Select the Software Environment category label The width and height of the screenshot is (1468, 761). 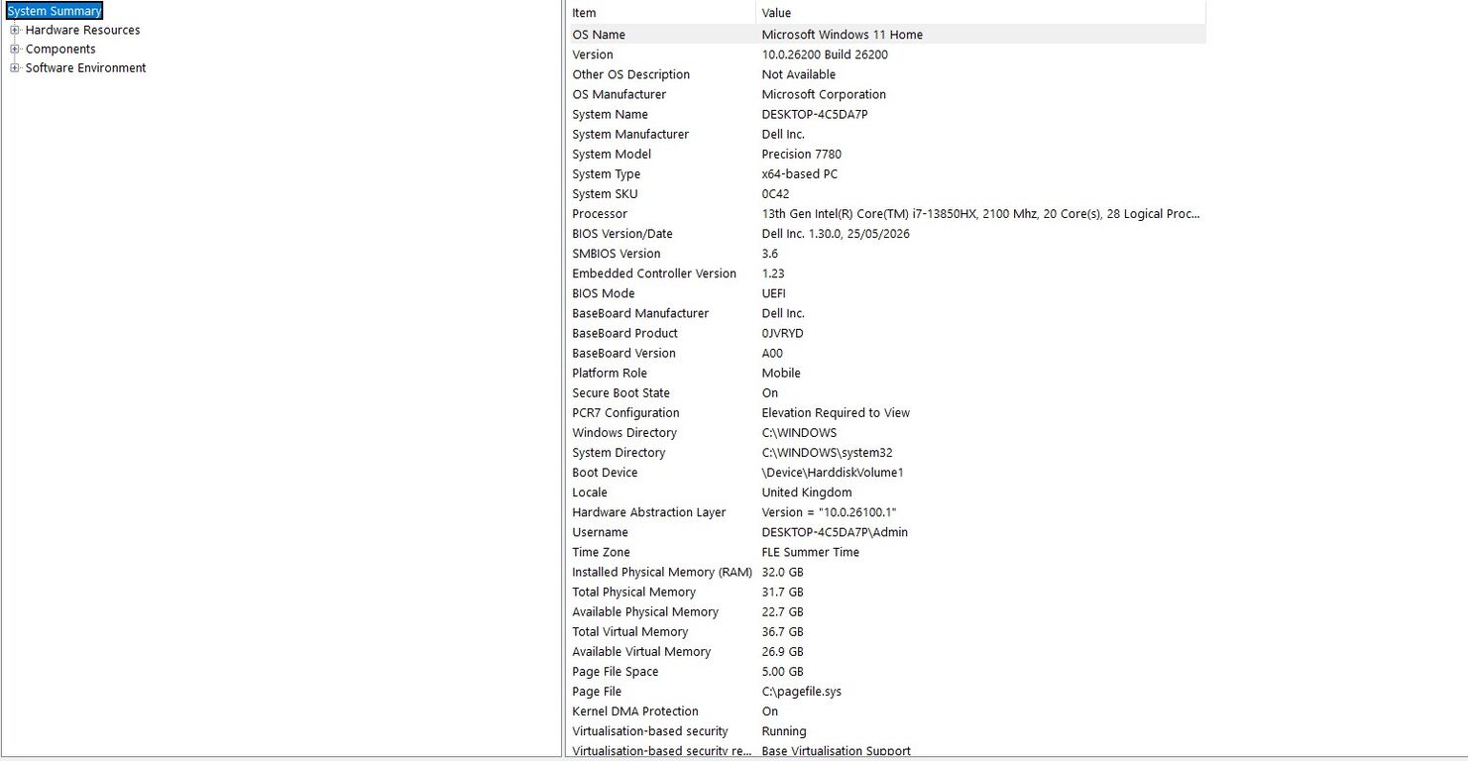[x=86, y=67]
